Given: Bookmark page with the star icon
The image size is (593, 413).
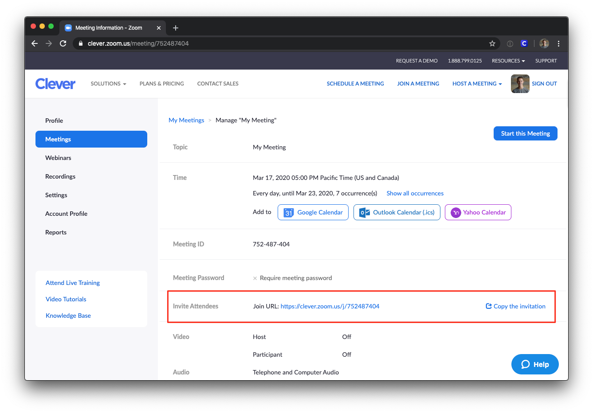Looking at the screenshot, I should [492, 43].
